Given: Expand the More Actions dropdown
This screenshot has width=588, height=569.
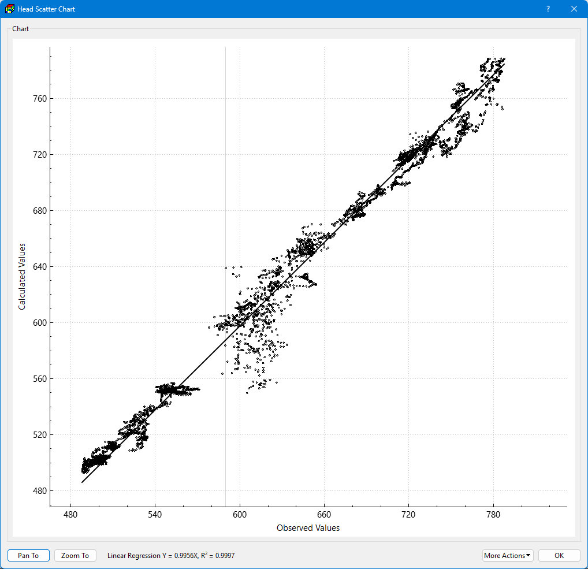Looking at the screenshot, I should click(507, 556).
